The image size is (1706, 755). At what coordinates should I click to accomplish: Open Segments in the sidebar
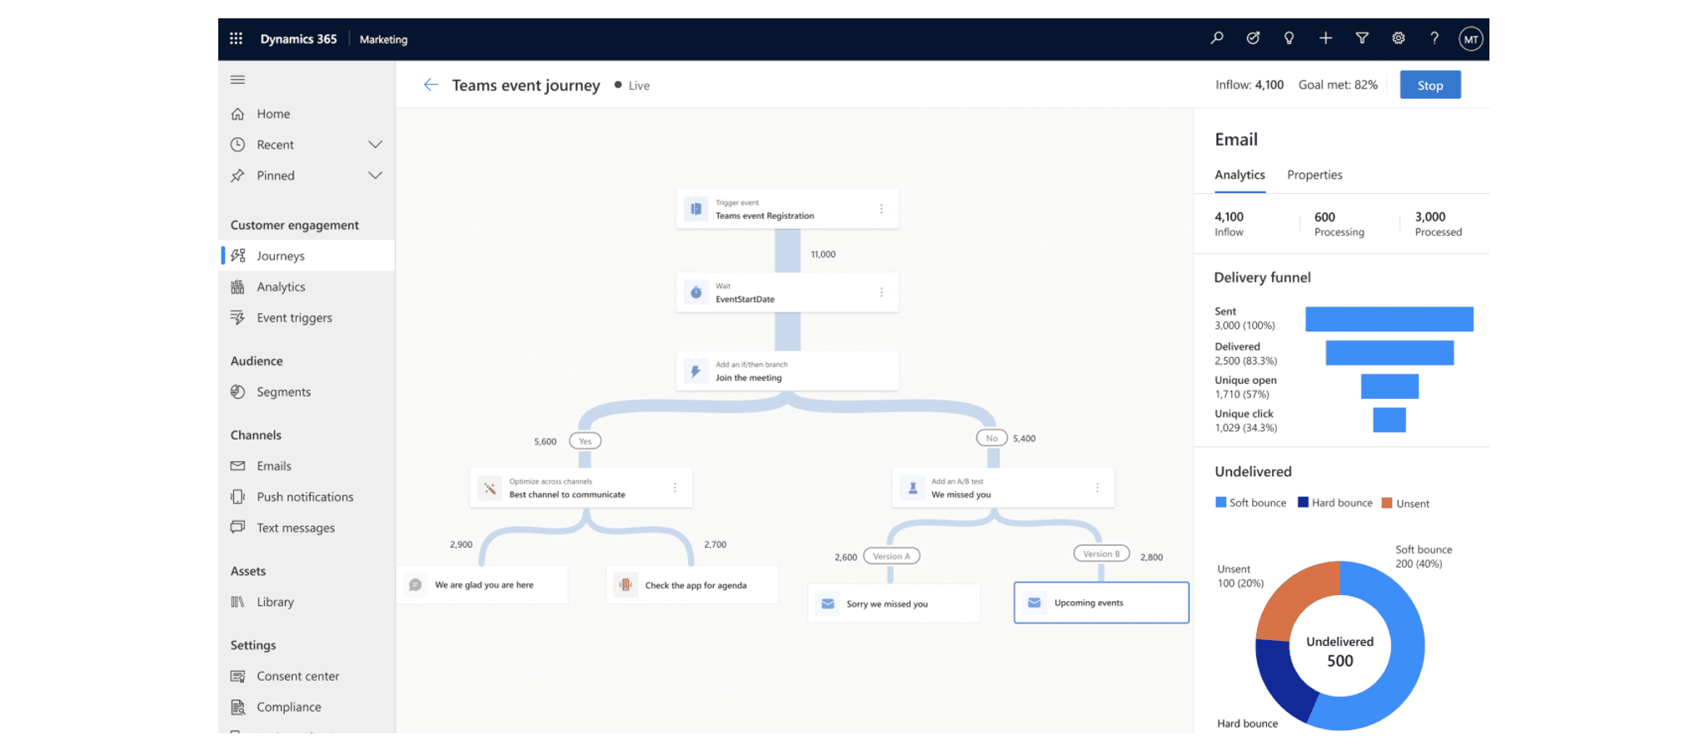click(308, 391)
